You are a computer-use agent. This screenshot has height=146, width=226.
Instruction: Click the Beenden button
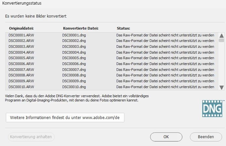coord(206,137)
